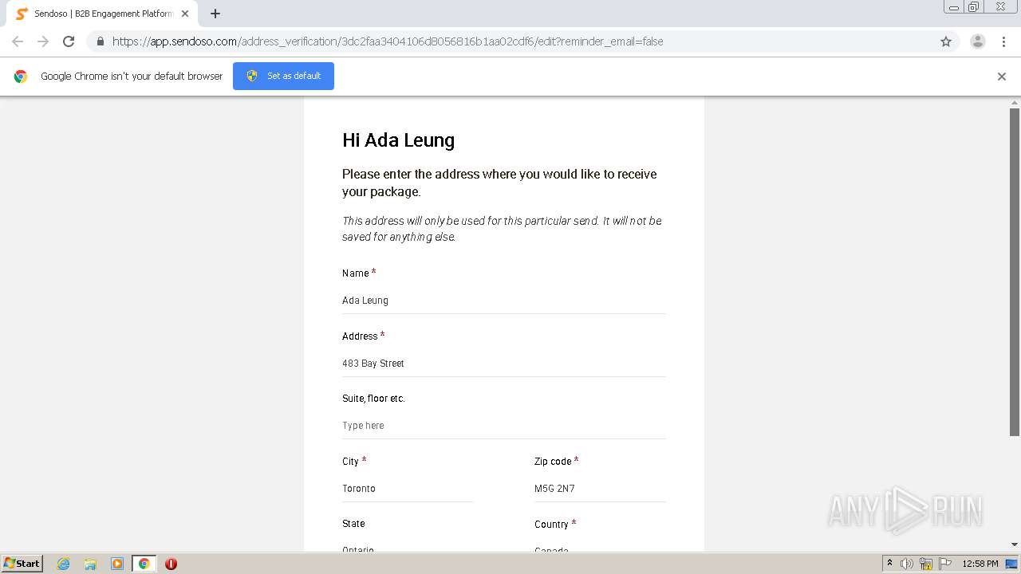The width and height of the screenshot is (1021, 574).
Task: Launch Internet Explorer from the taskbar
Action: click(x=63, y=564)
